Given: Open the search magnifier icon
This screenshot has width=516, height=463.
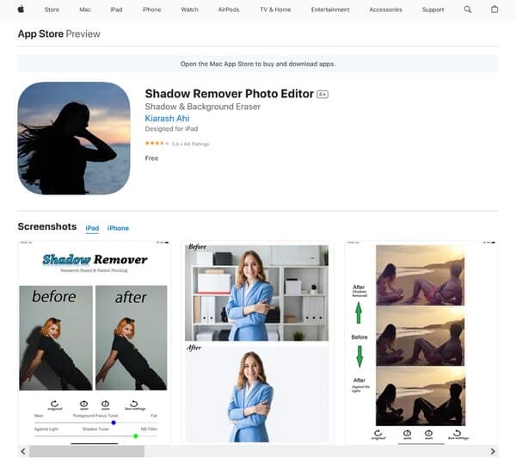Looking at the screenshot, I should pos(467,9).
